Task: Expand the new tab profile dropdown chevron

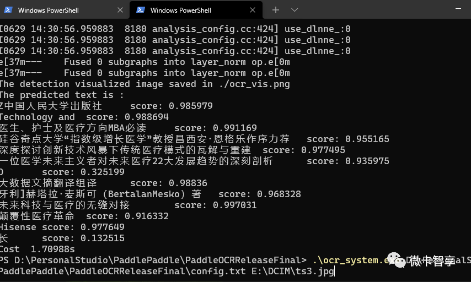Action: click(295, 10)
